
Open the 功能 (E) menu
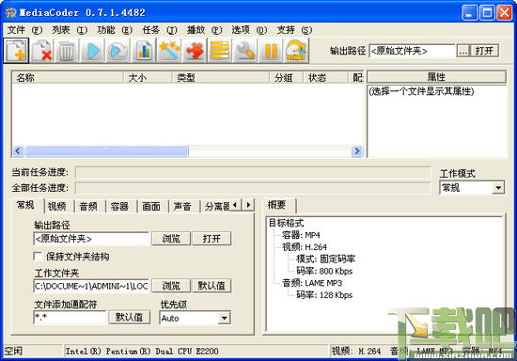tap(115, 30)
